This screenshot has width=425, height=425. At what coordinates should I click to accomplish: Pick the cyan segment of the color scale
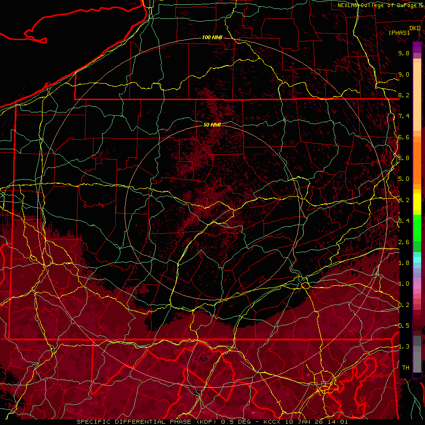click(x=417, y=260)
